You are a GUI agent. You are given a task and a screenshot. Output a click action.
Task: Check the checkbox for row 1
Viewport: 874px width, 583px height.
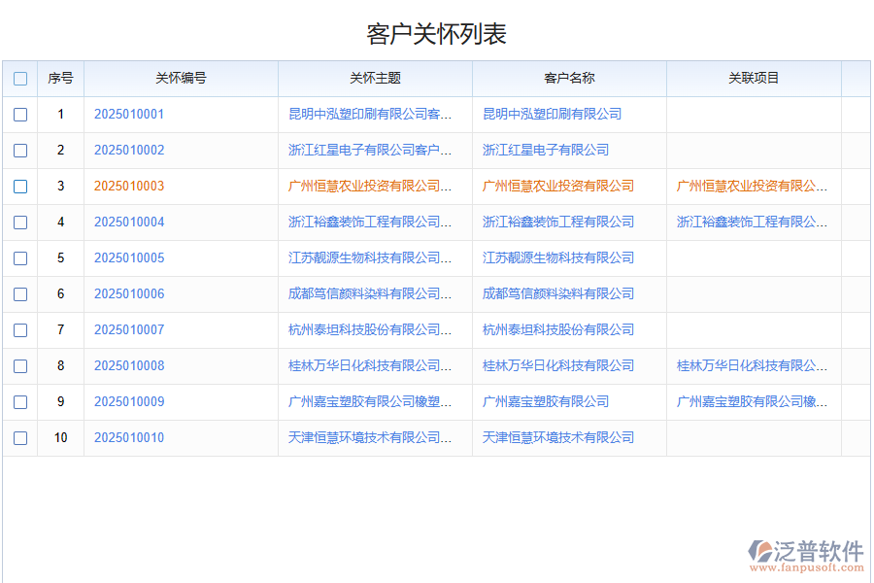pyautogui.click(x=20, y=114)
